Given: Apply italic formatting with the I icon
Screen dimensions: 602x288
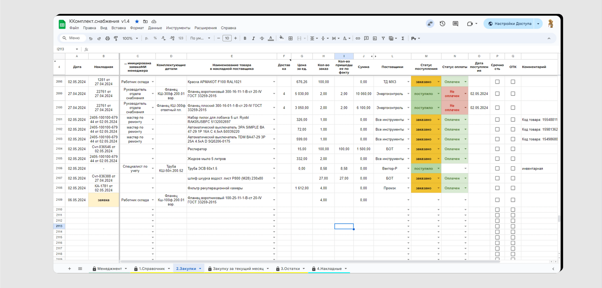Looking at the screenshot, I should 253,38.
